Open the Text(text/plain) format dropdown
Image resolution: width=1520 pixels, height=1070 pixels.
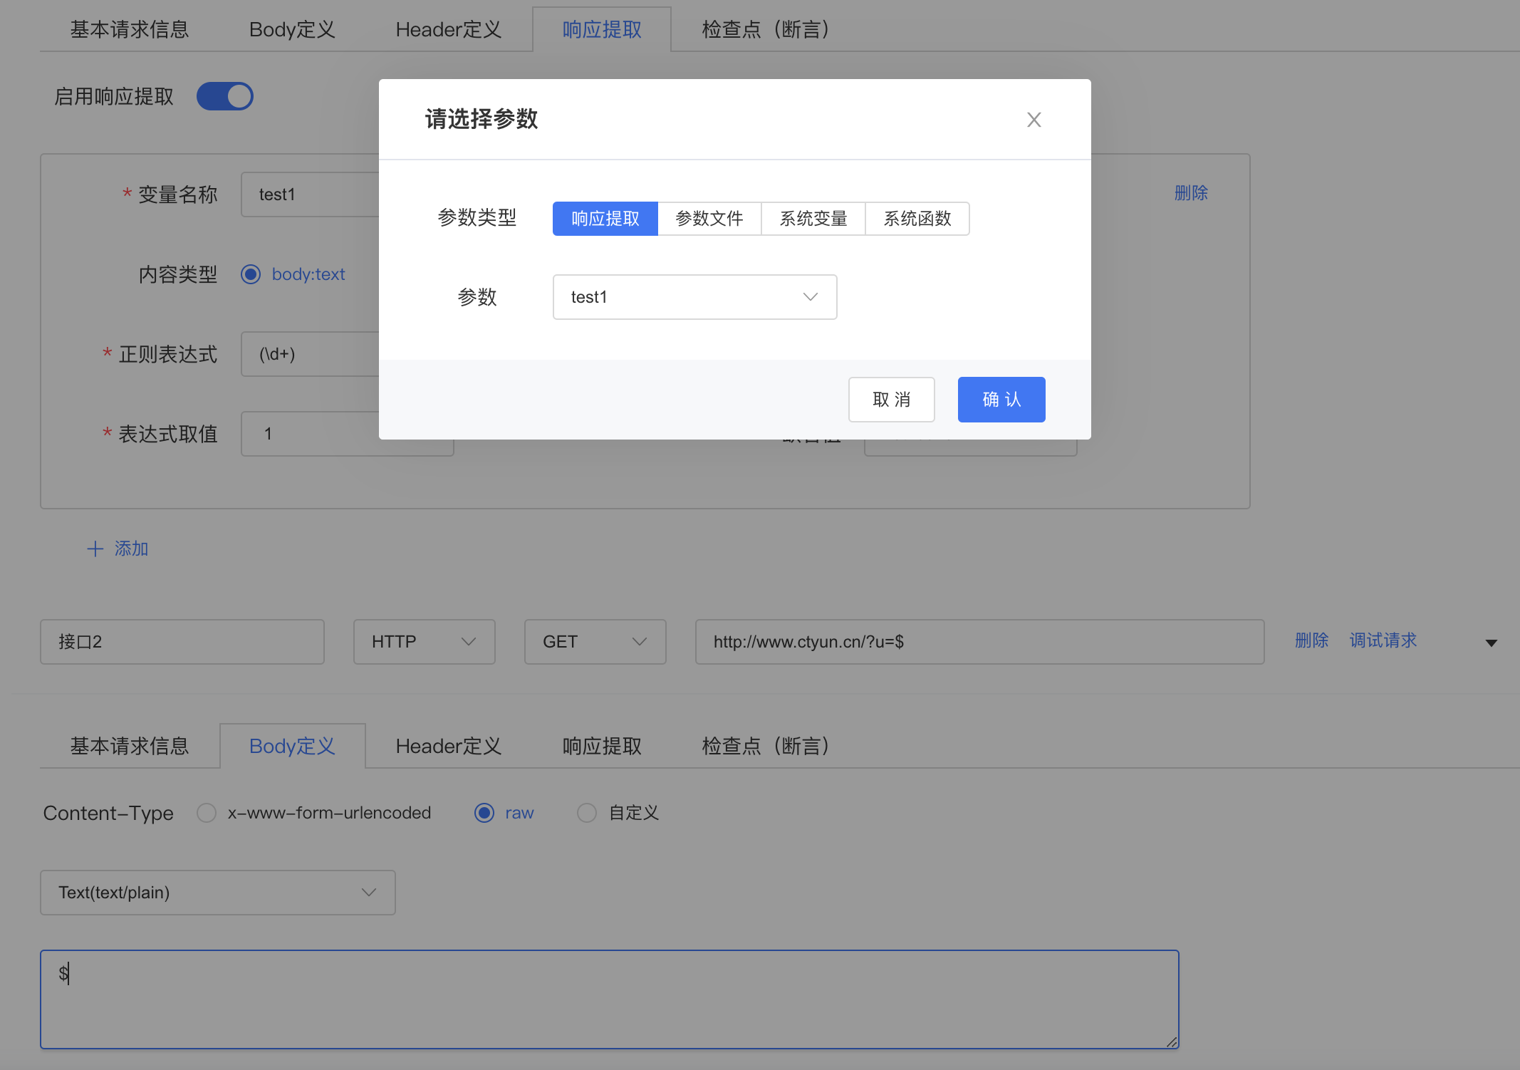point(217,893)
